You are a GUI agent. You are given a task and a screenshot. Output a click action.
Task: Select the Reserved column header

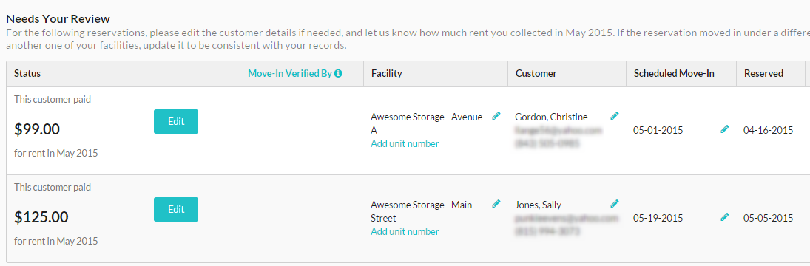coord(763,74)
